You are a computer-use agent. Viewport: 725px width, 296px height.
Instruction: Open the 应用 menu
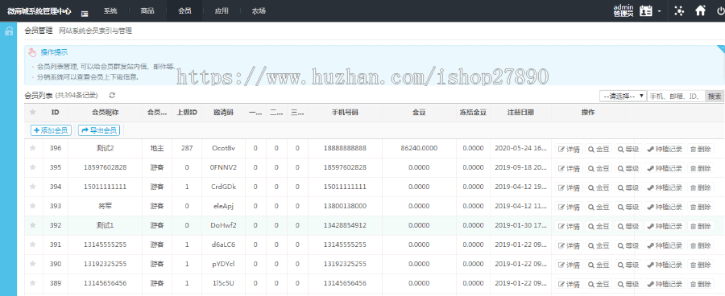[222, 10]
